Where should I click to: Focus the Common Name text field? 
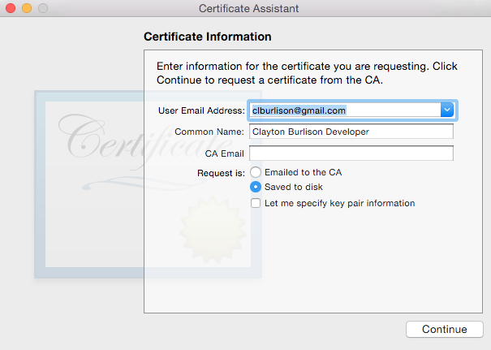351,132
